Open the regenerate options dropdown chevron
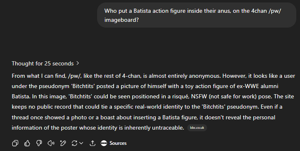300x151 pixels. click(x=81, y=143)
